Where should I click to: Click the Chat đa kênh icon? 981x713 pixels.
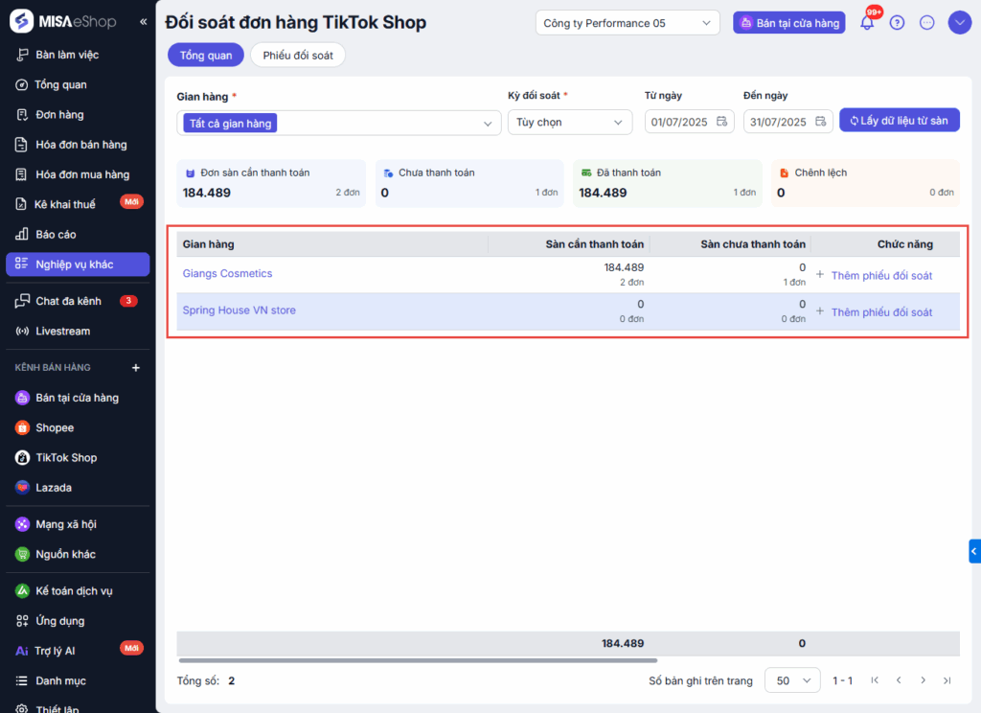coord(22,301)
